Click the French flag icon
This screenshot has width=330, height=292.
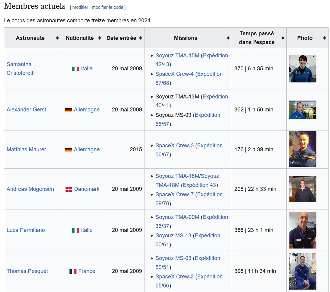click(x=73, y=271)
